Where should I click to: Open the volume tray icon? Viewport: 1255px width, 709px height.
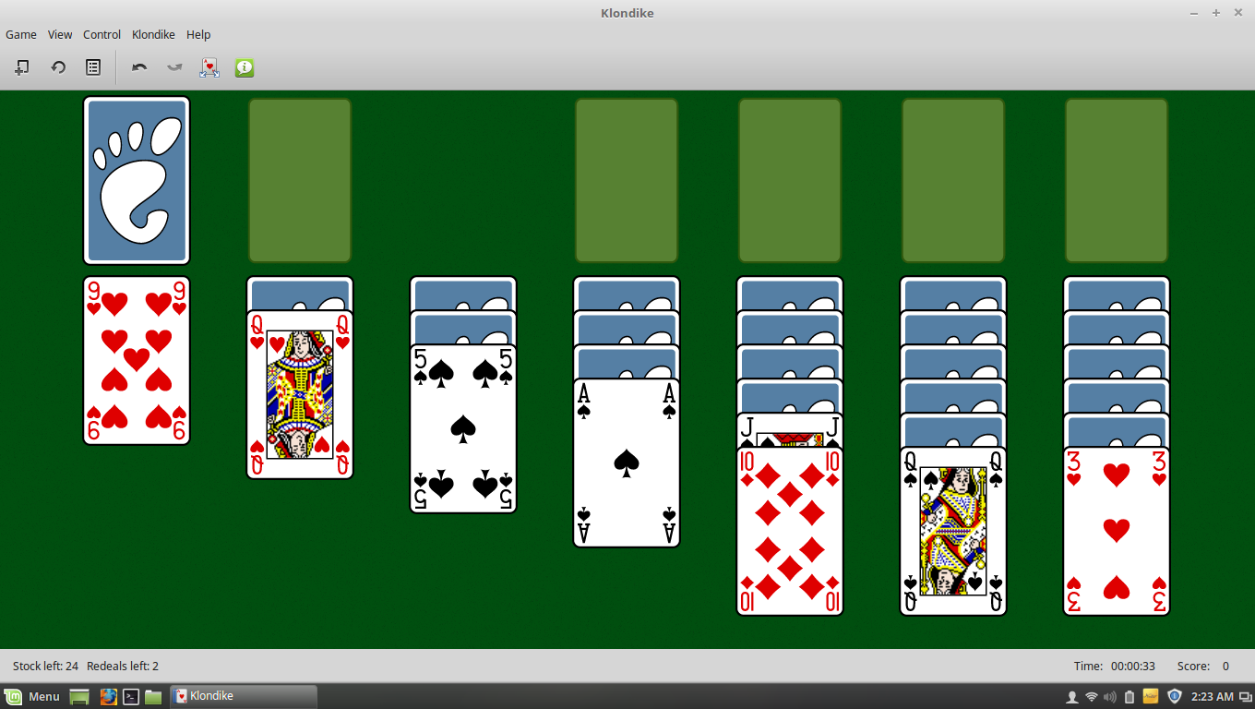(1110, 696)
